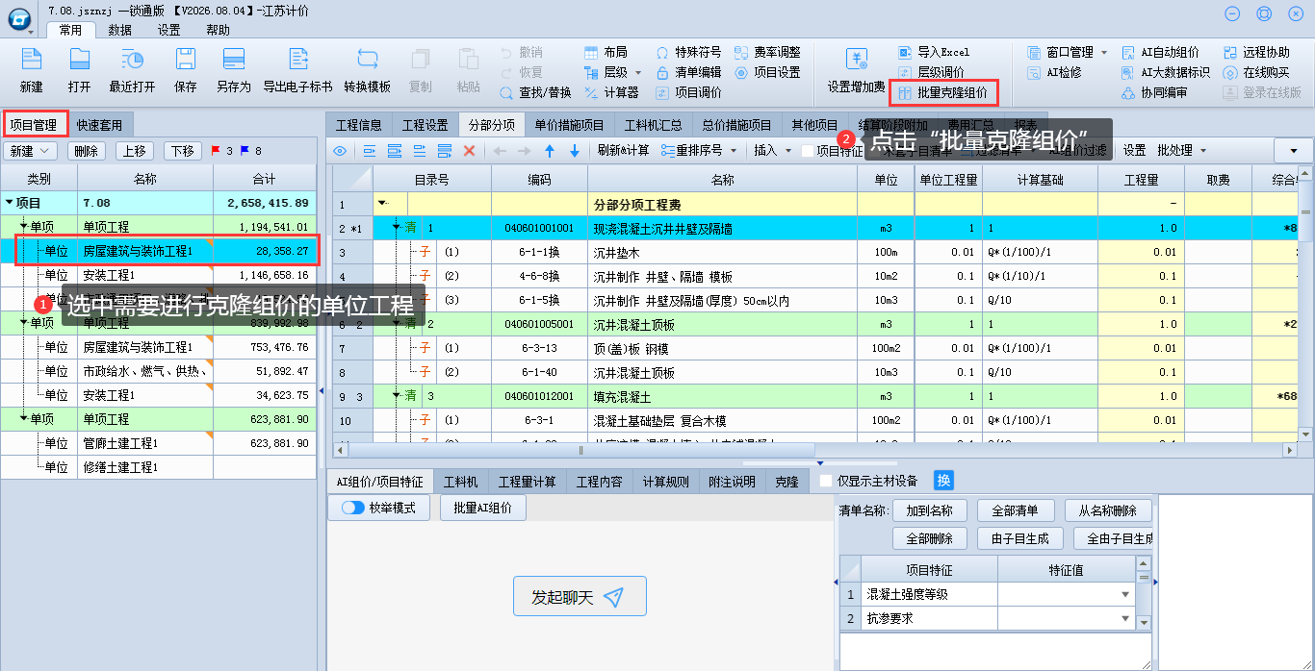Click the 加到名称 button
1315x671 pixels.
coord(929,510)
